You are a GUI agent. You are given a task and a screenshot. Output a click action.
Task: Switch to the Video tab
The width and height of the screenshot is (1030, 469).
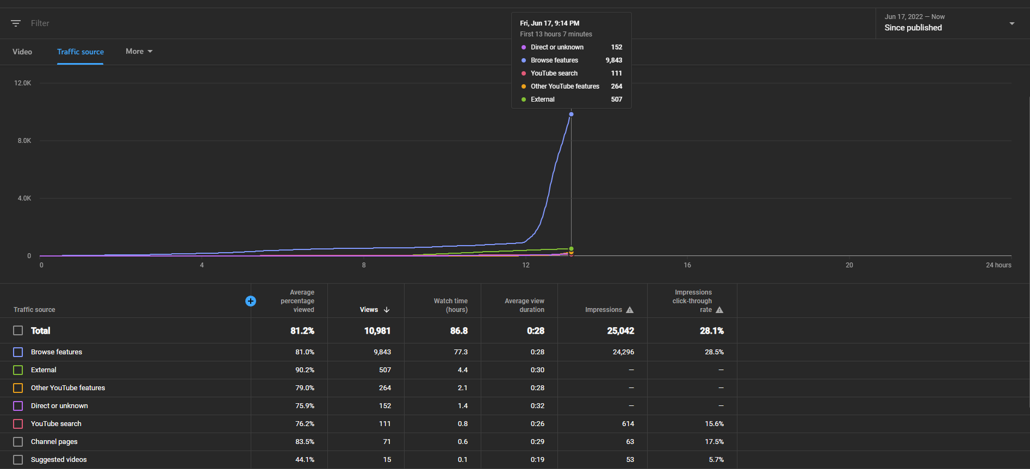point(22,52)
